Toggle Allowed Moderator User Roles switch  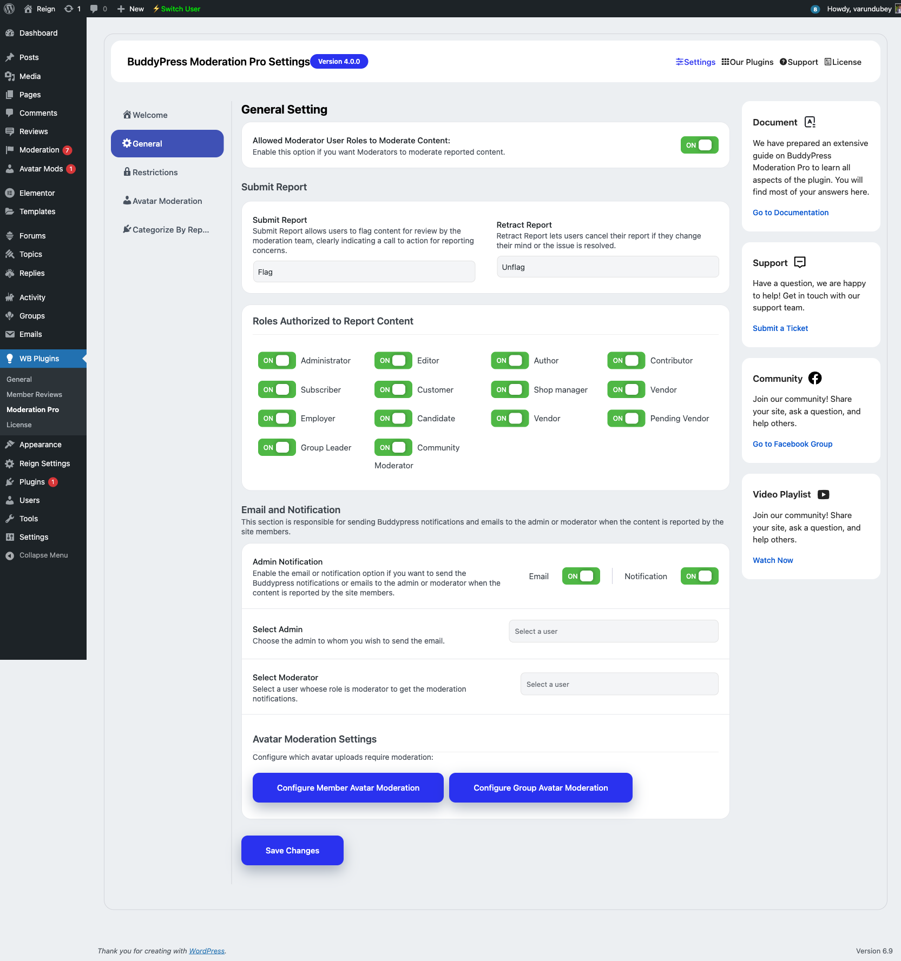[699, 145]
